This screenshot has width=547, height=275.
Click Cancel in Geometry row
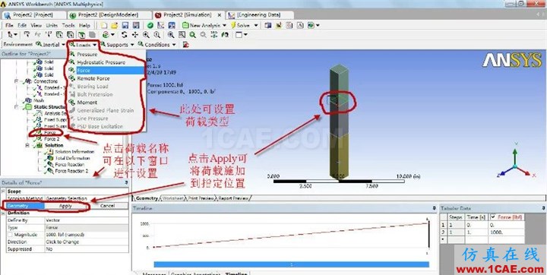coord(107,206)
